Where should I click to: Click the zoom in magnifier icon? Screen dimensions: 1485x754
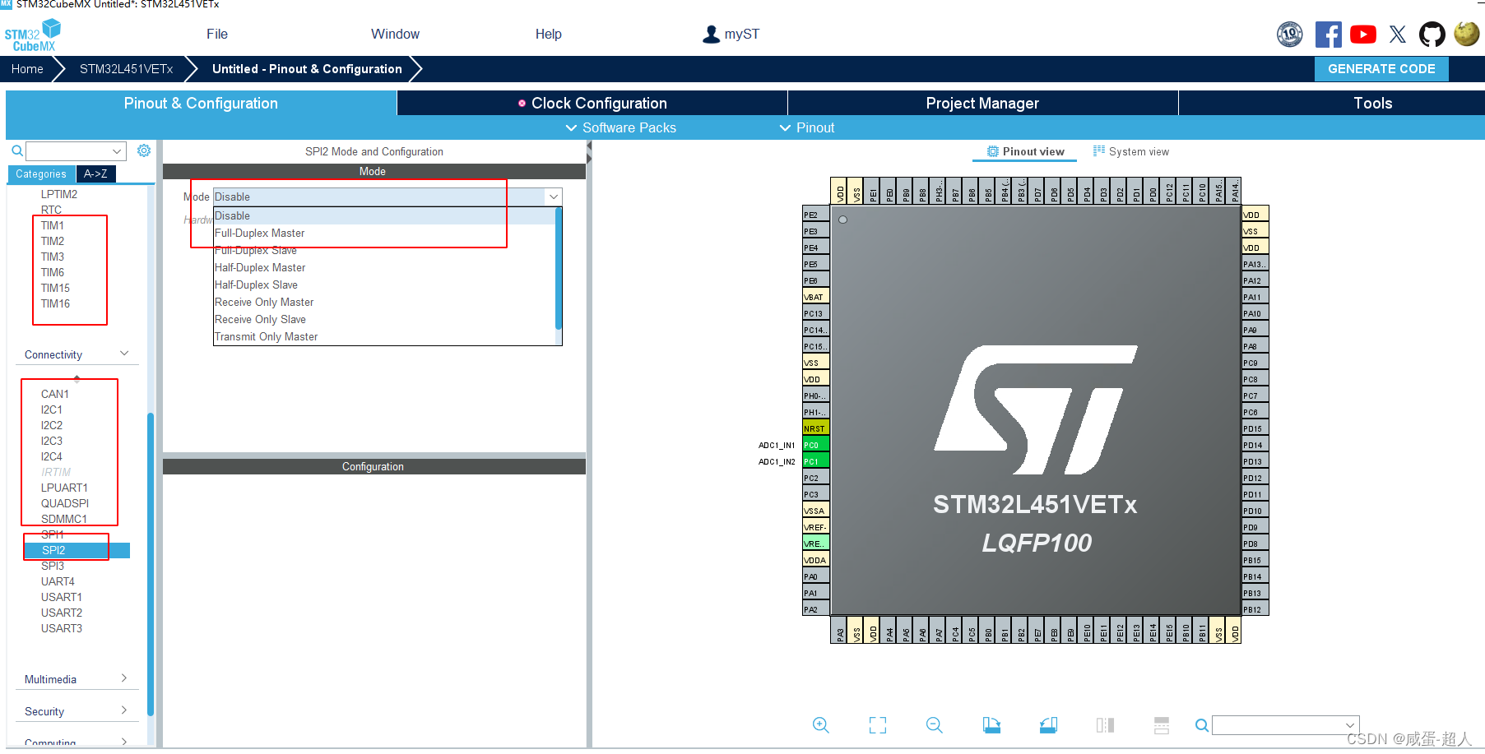coord(820,724)
